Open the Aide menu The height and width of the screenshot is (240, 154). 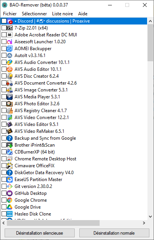coord(83,14)
